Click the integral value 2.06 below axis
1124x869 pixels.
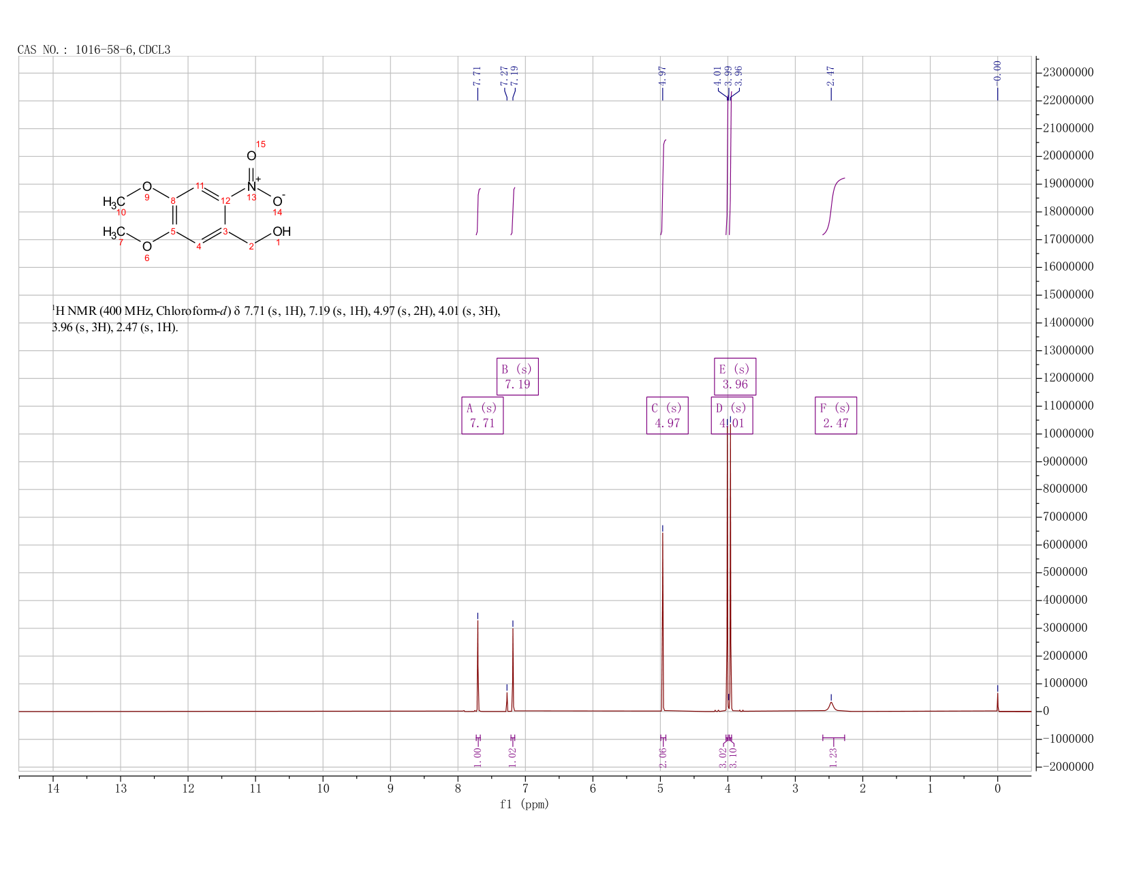click(663, 757)
